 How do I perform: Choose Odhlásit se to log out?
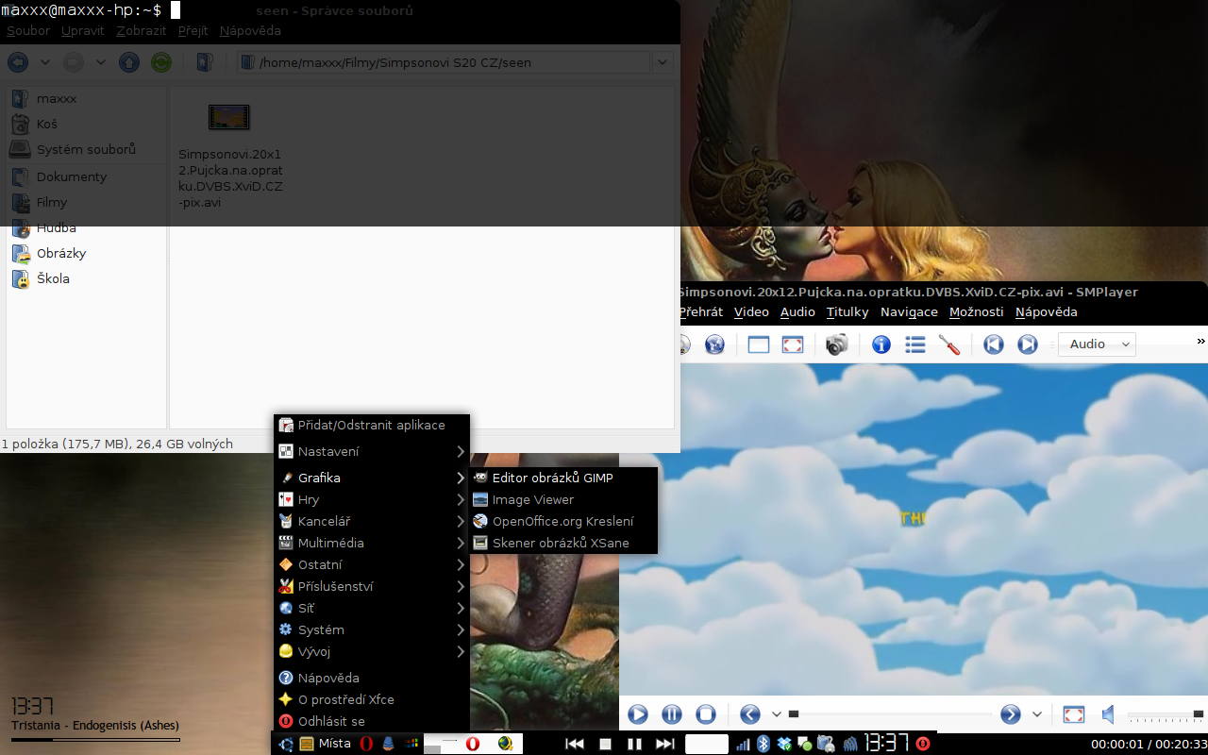(372, 721)
